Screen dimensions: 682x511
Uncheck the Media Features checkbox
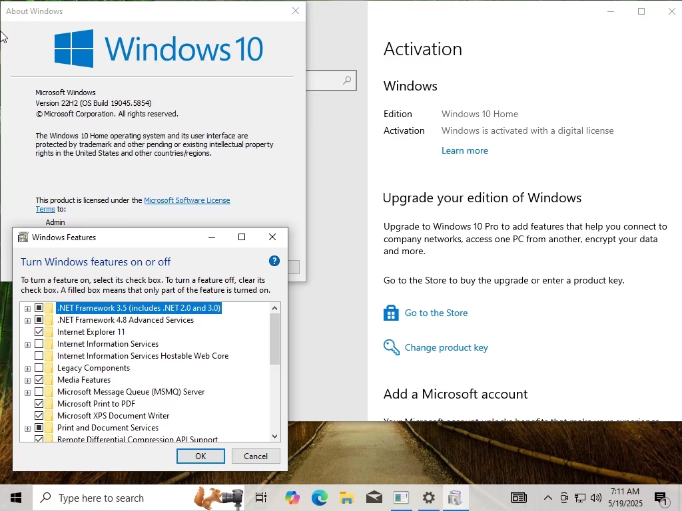[39, 380]
